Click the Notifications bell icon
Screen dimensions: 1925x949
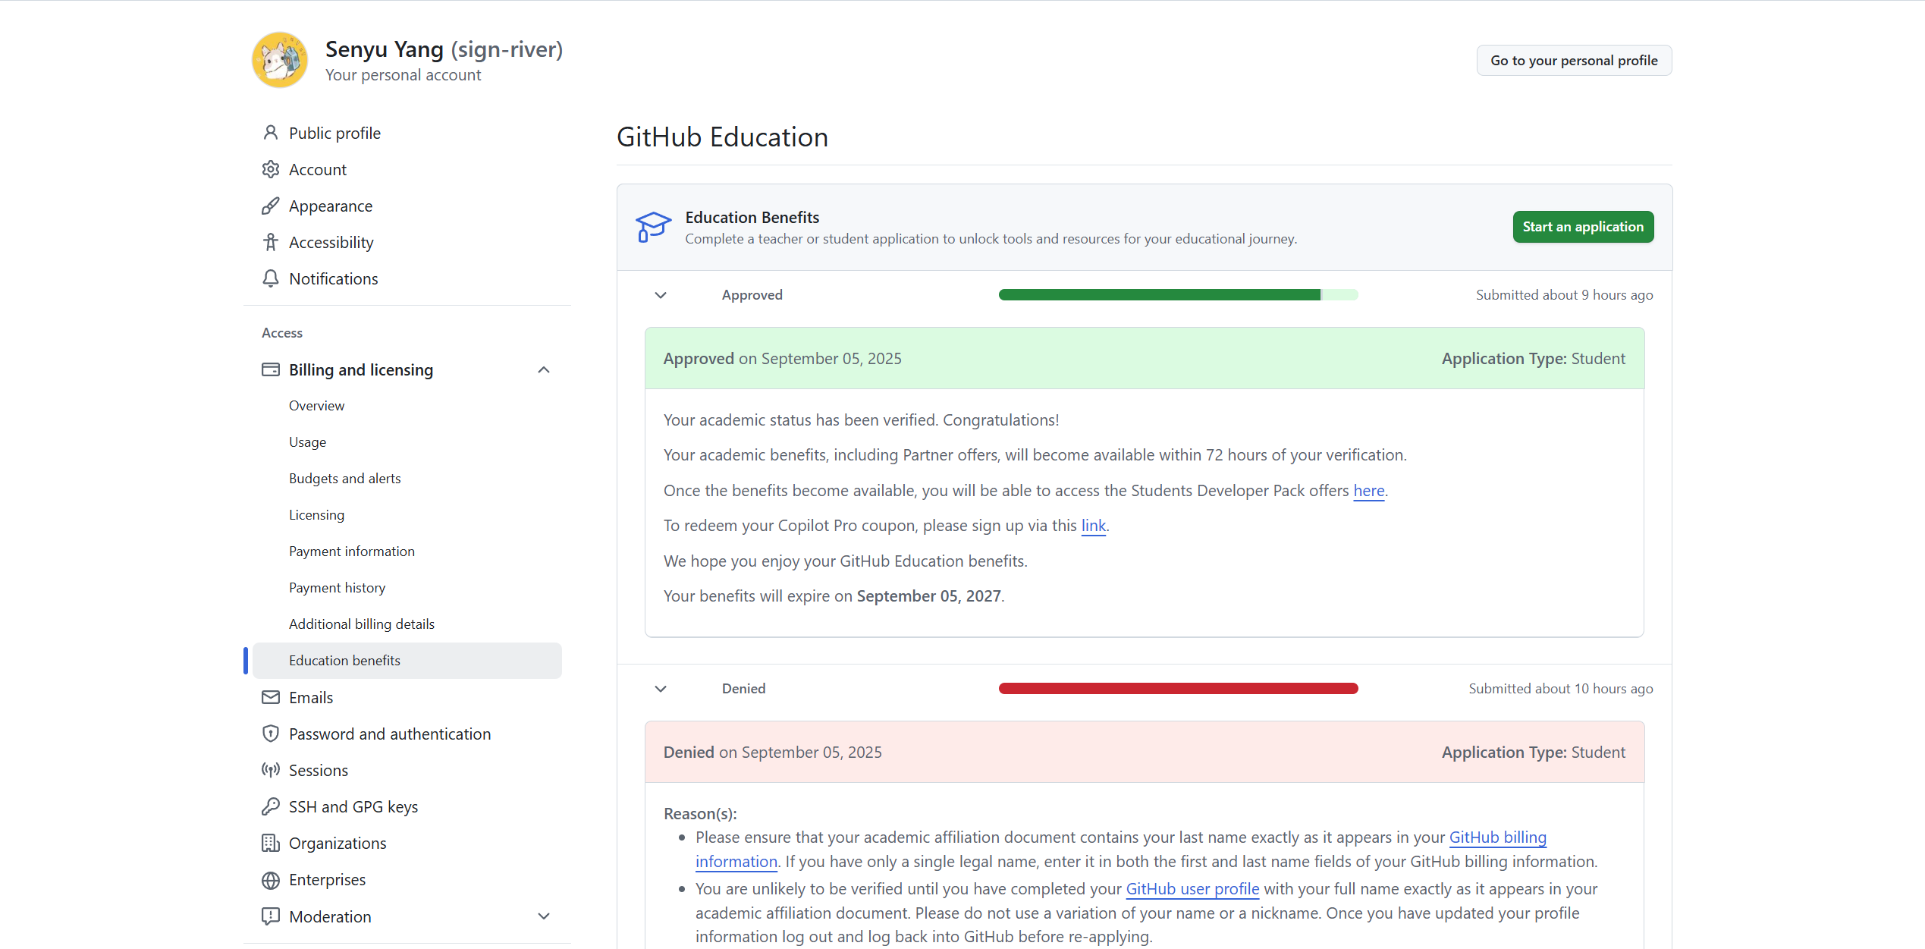(271, 278)
